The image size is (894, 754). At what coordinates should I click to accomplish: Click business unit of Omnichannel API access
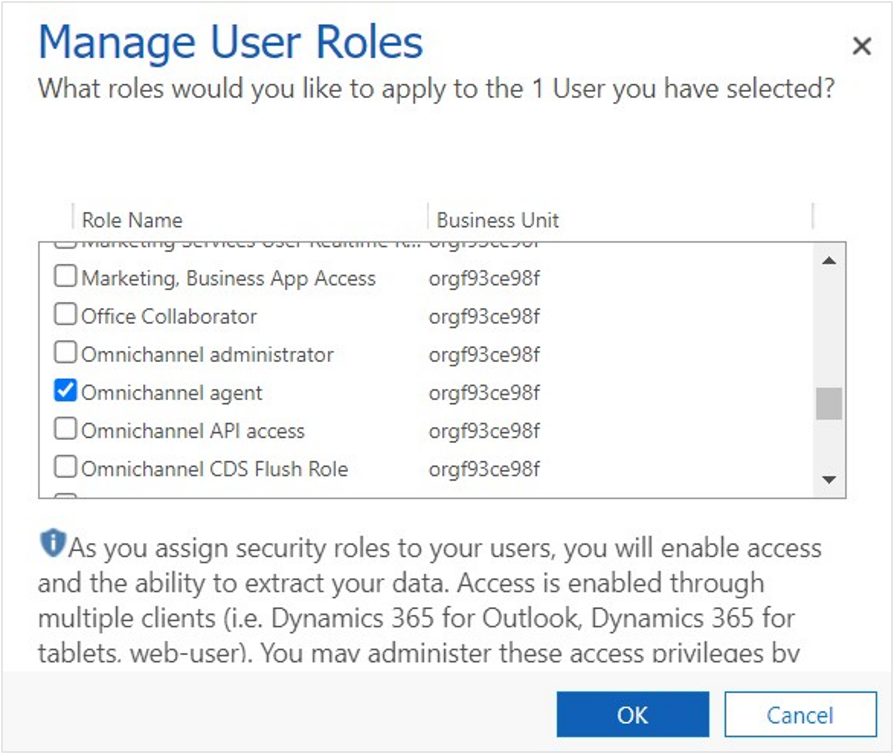[x=484, y=431]
